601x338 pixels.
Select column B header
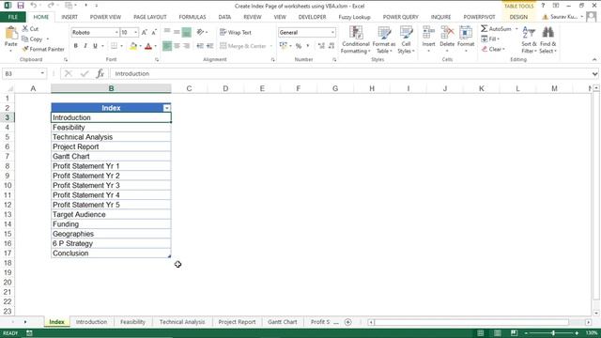tap(111, 88)
